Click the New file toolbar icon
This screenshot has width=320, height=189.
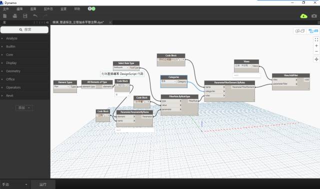click(5, 16)
